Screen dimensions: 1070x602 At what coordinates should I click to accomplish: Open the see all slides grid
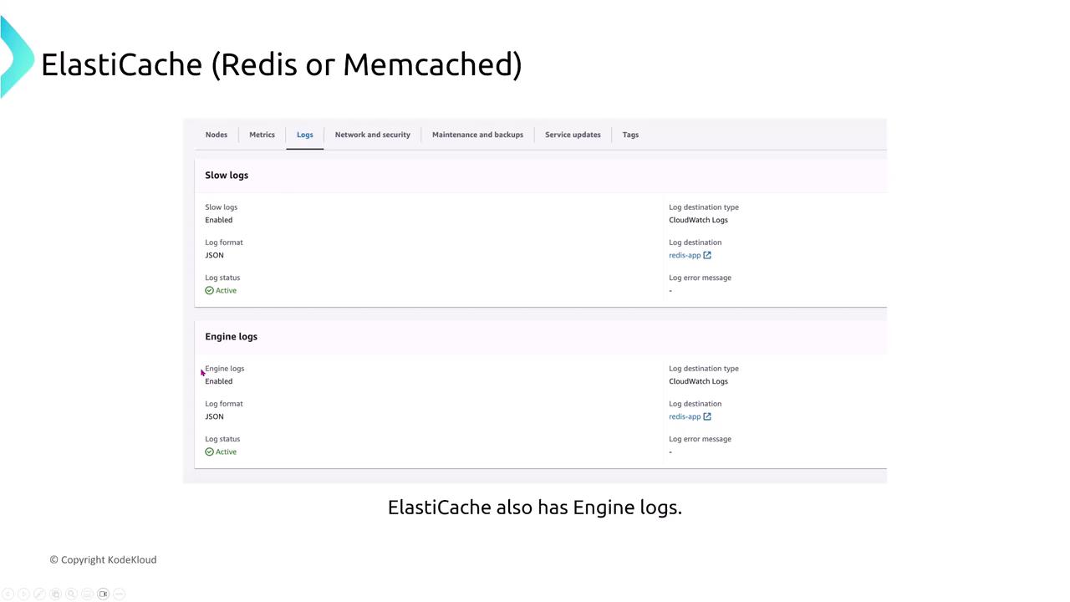(x=55, y=594)
